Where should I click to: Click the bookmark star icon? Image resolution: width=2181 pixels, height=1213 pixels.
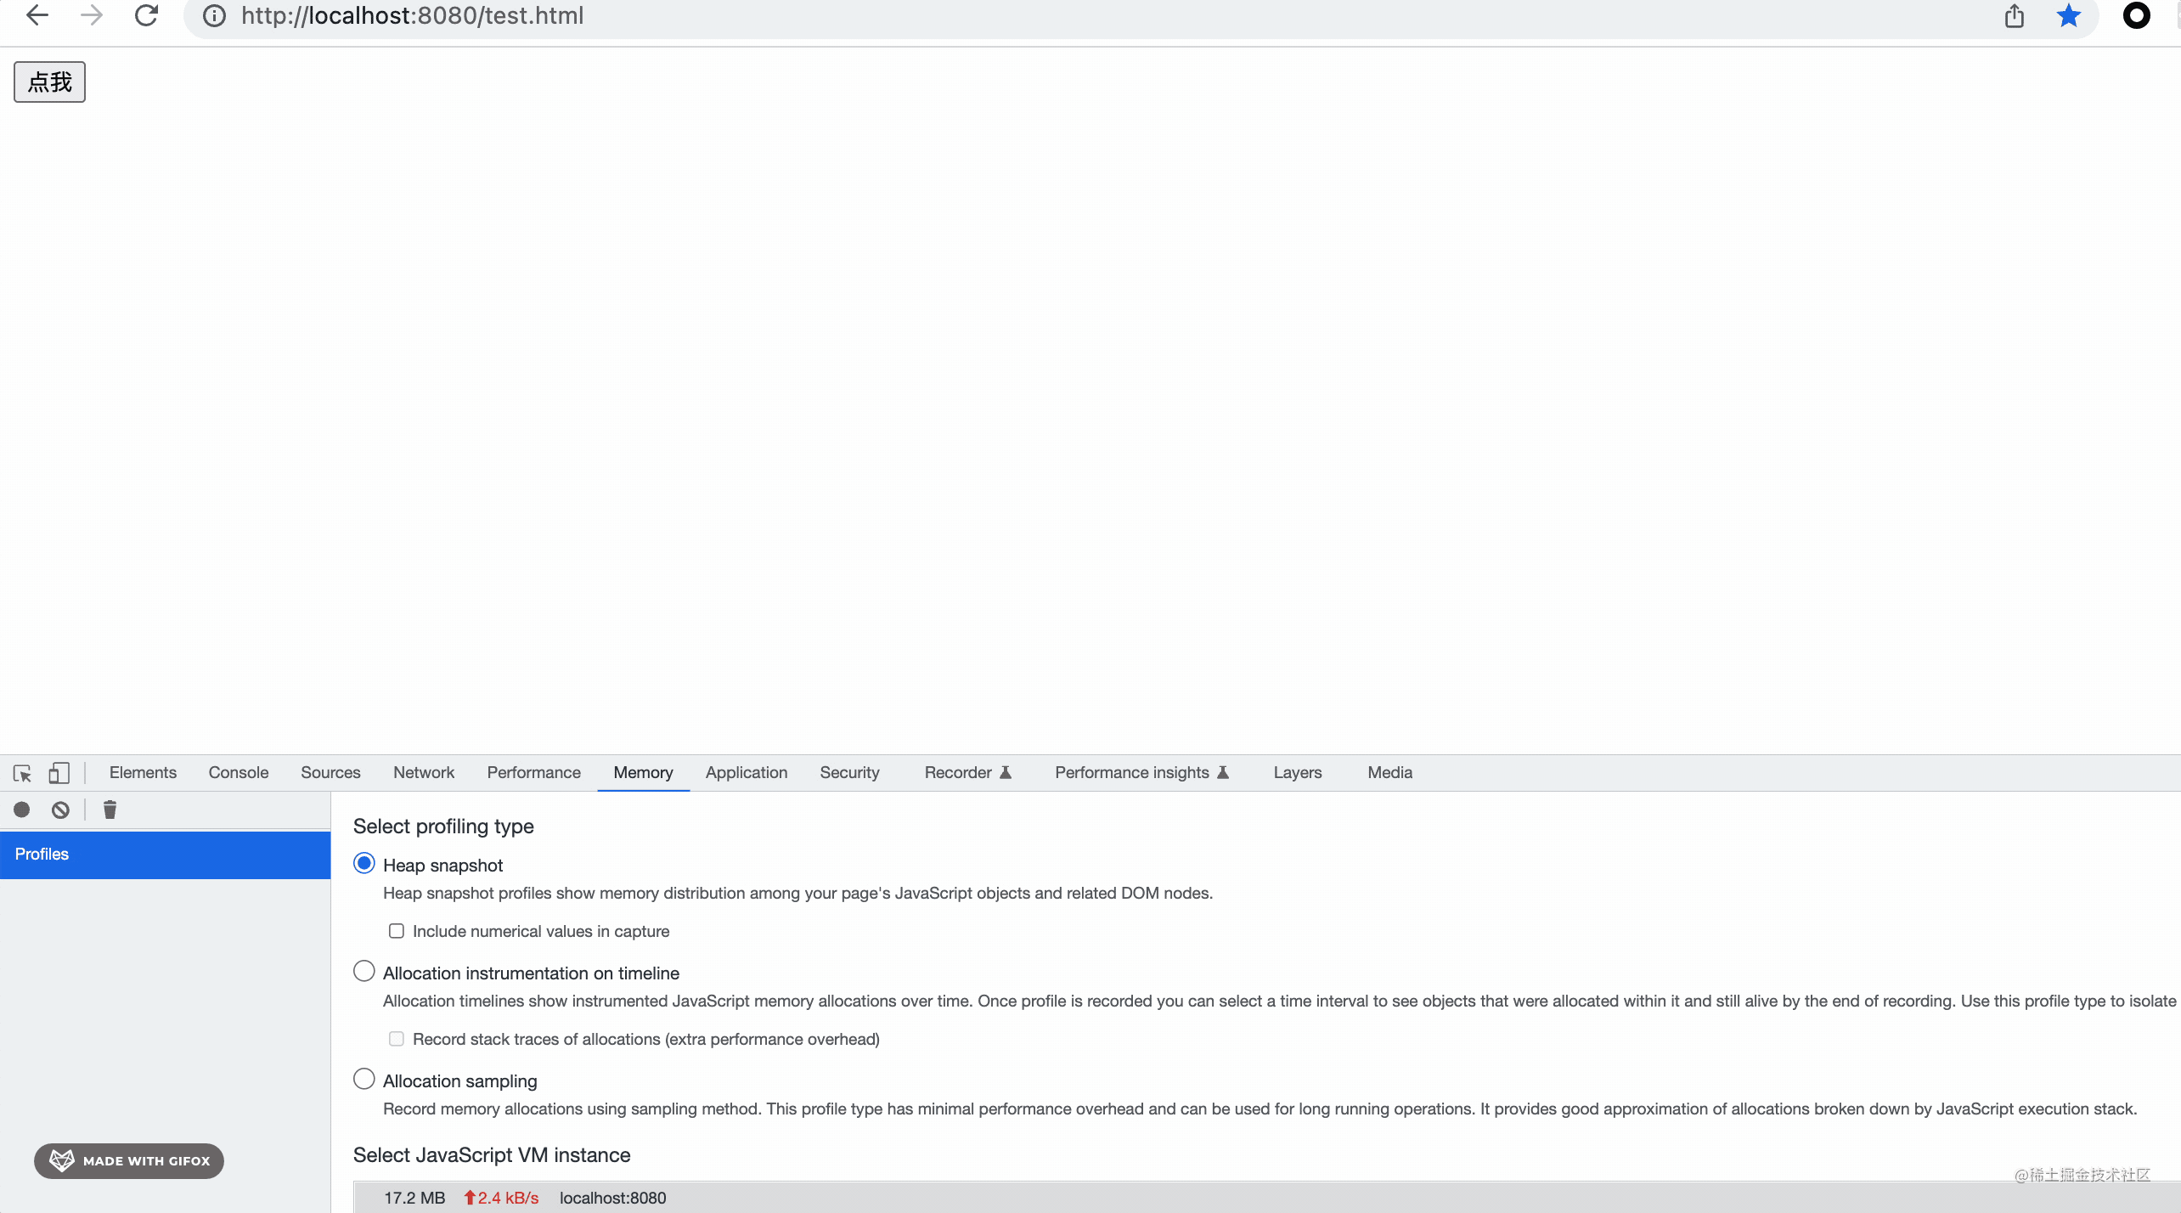[x=2068, y=15]
